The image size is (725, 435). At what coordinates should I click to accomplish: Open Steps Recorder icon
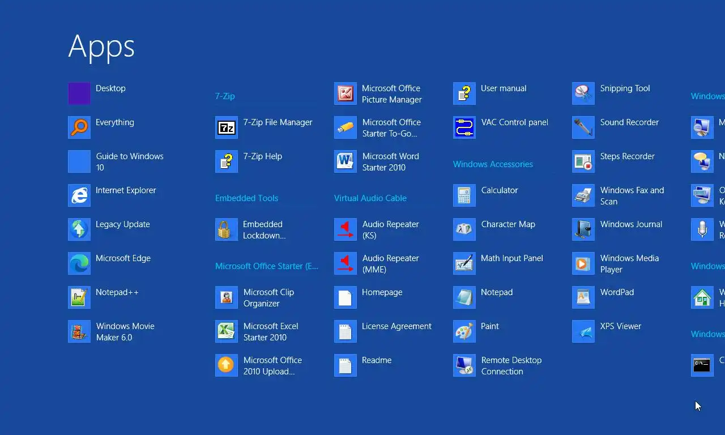coord(583,161)
